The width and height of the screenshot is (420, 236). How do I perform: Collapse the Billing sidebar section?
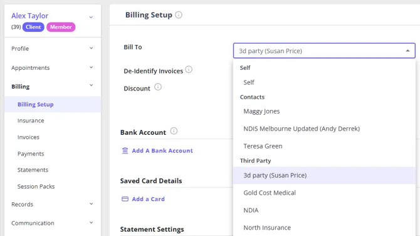[x=91, y=86]
